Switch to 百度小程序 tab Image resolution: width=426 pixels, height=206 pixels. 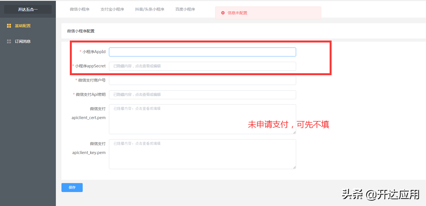[185, 9]
